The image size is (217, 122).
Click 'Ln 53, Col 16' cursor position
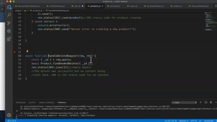point(171,121)
